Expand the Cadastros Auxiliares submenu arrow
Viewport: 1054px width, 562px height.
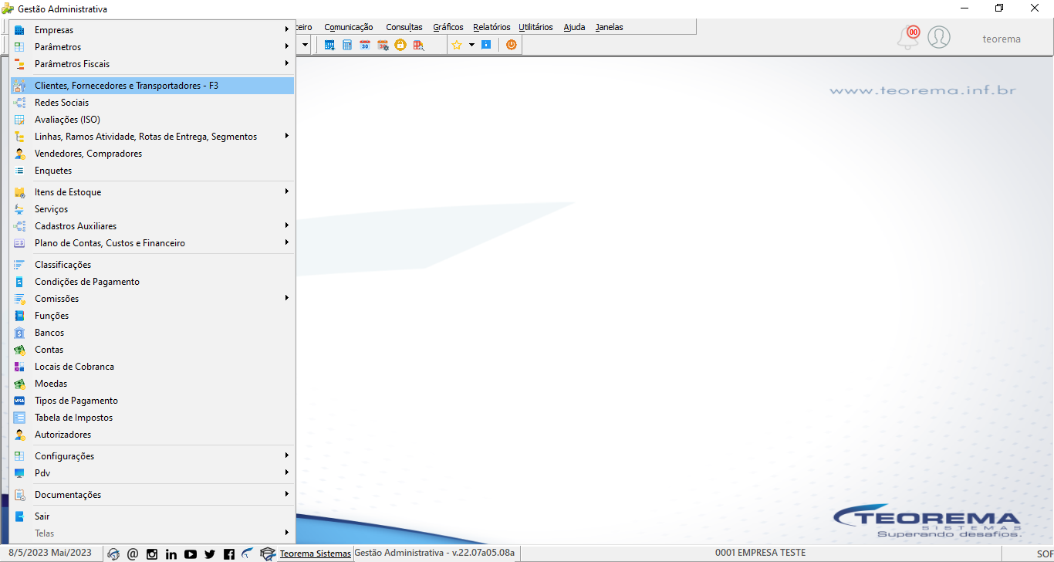coord(286,225)
